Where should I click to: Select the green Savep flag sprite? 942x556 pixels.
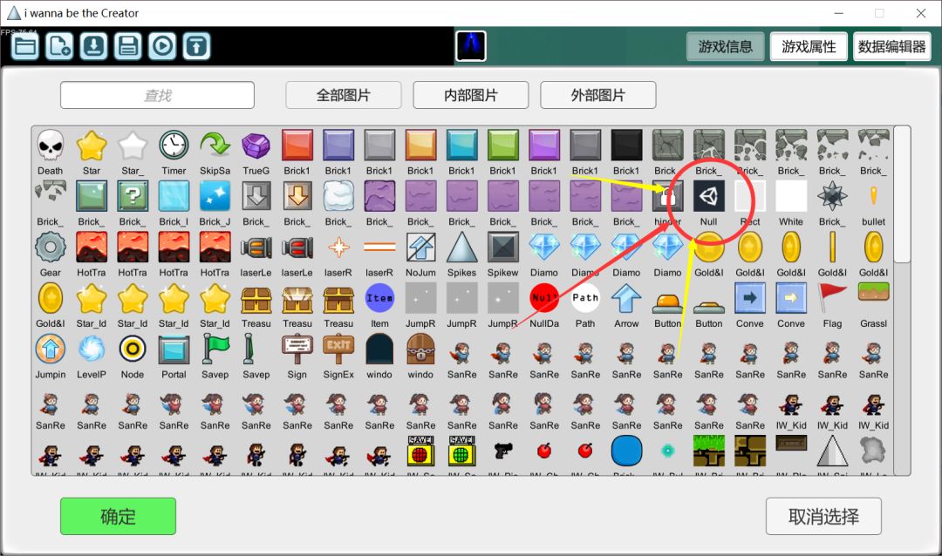tap(215, 349)
